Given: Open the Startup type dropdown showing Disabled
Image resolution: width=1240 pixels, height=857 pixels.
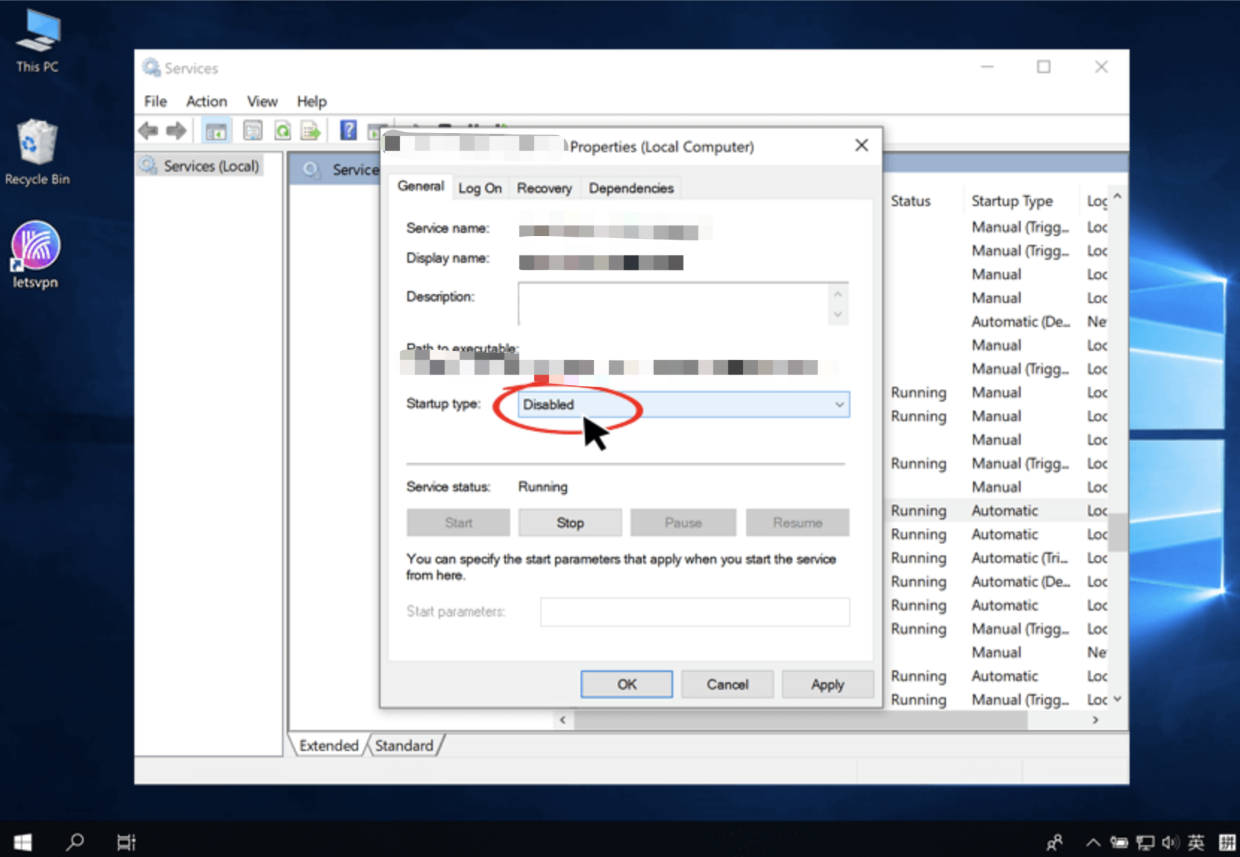Looking at the screenshot, I should coord(683,405).
